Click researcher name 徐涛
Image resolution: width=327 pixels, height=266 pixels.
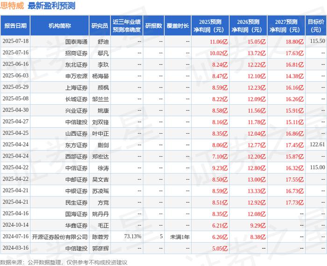[x=103, y=168]
